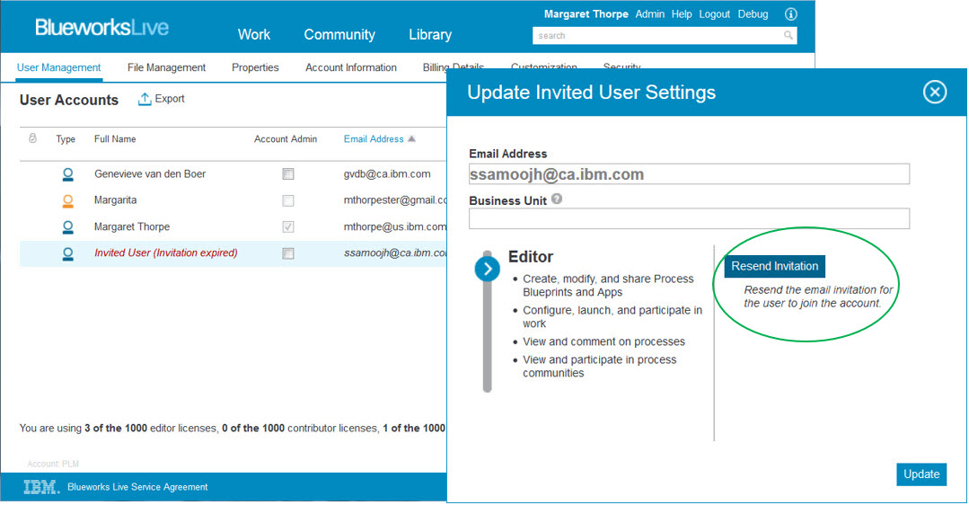Select the Invited User (Invitation expired) row
The image size is (969, 505).
pos(233,253)
